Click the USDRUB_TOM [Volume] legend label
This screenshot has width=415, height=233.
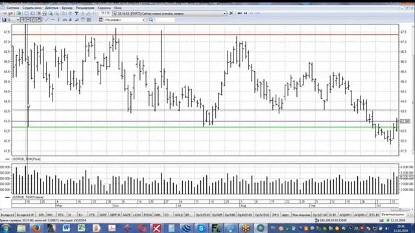pyautogui.click(x=27, y=197)
